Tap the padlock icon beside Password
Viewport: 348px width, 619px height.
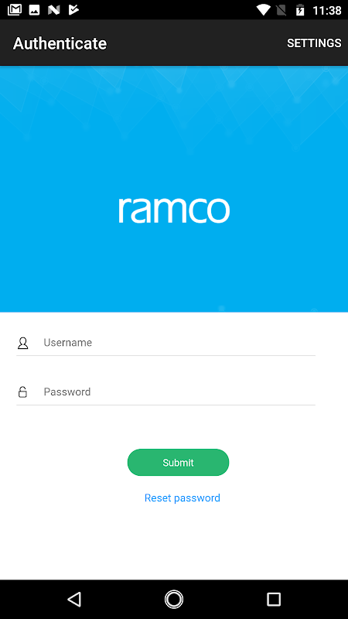pos(23,392)
